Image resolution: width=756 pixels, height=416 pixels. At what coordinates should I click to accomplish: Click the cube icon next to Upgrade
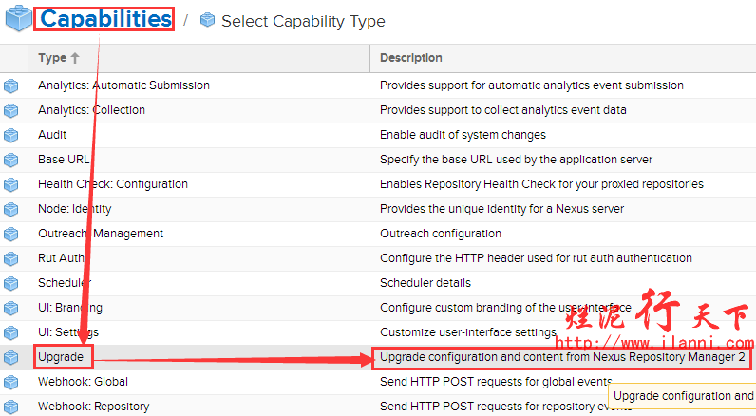11,358
